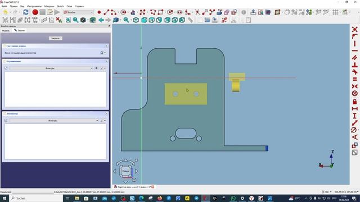The width and height of the screenshot is (360, 202).
Task: Apply the Equal constraint
Action: 355,79
